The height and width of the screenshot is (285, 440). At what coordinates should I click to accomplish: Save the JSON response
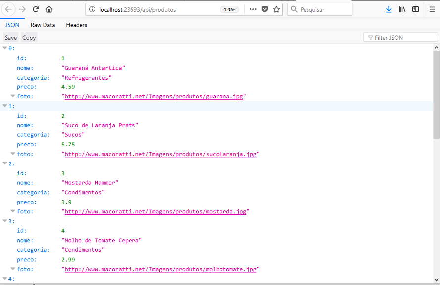coord(11,38)
